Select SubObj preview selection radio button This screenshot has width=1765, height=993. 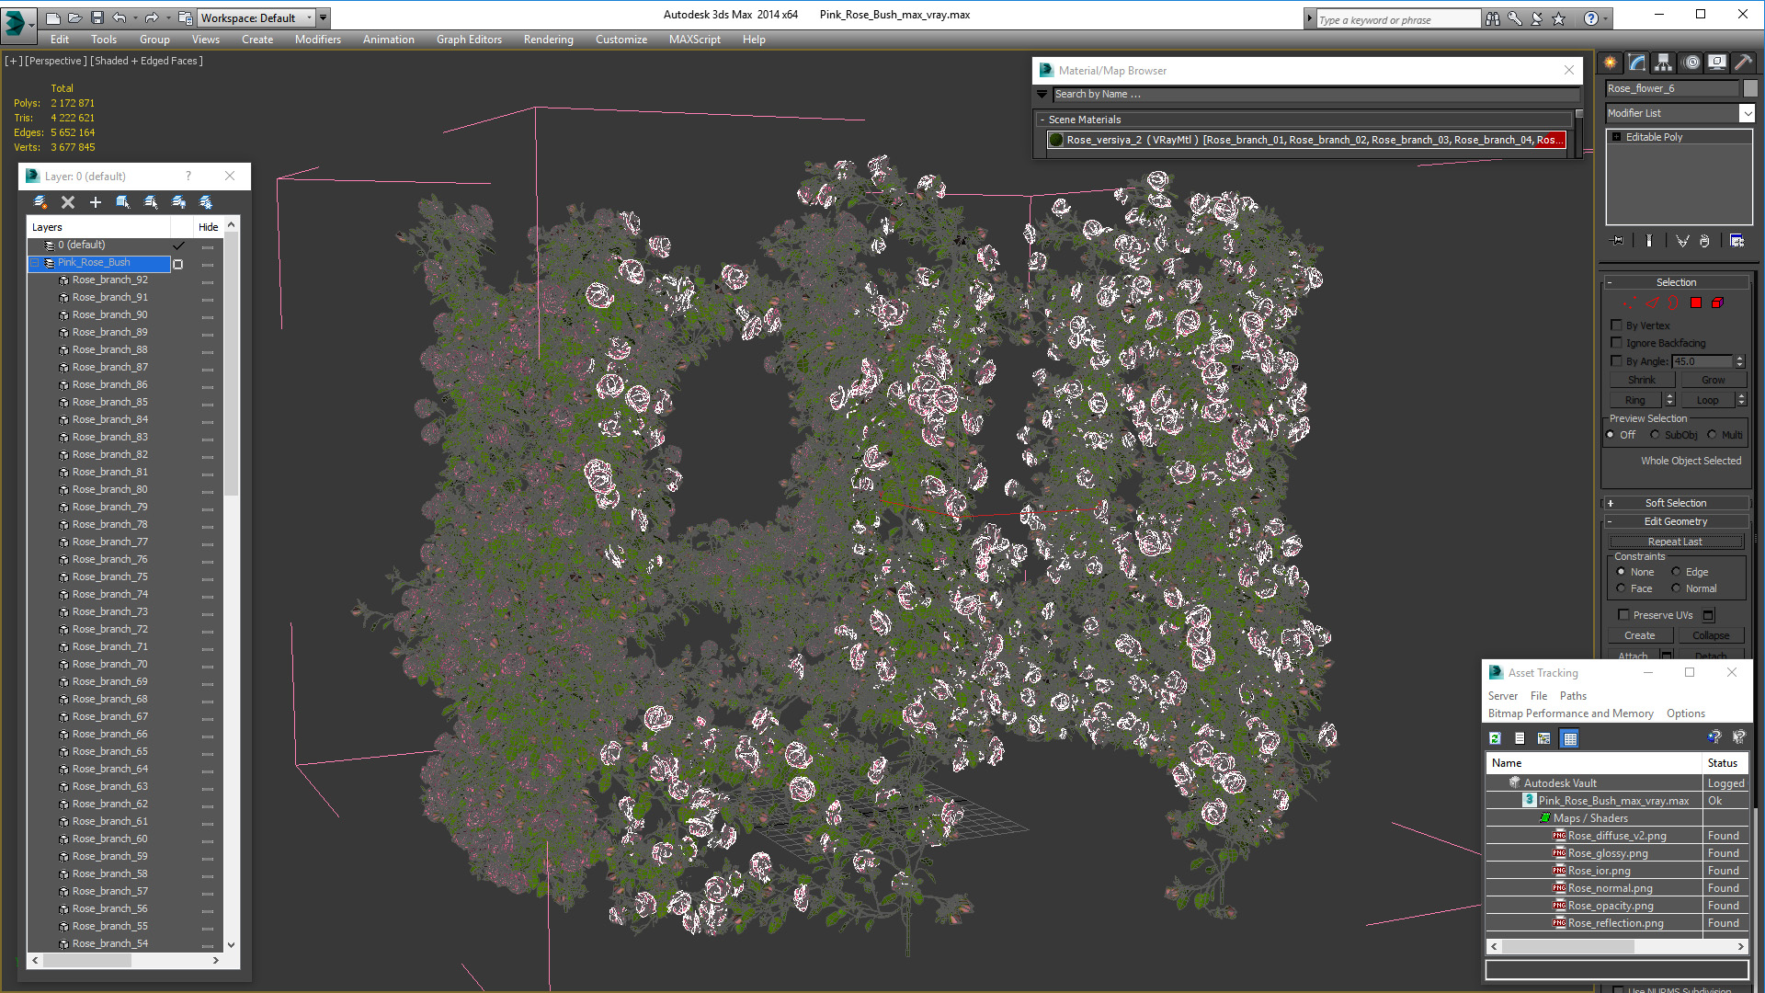click(x=1655, y=435)
